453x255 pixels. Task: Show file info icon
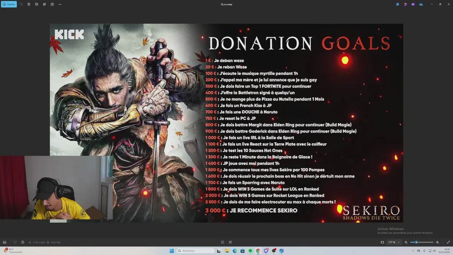pos(23,242)
